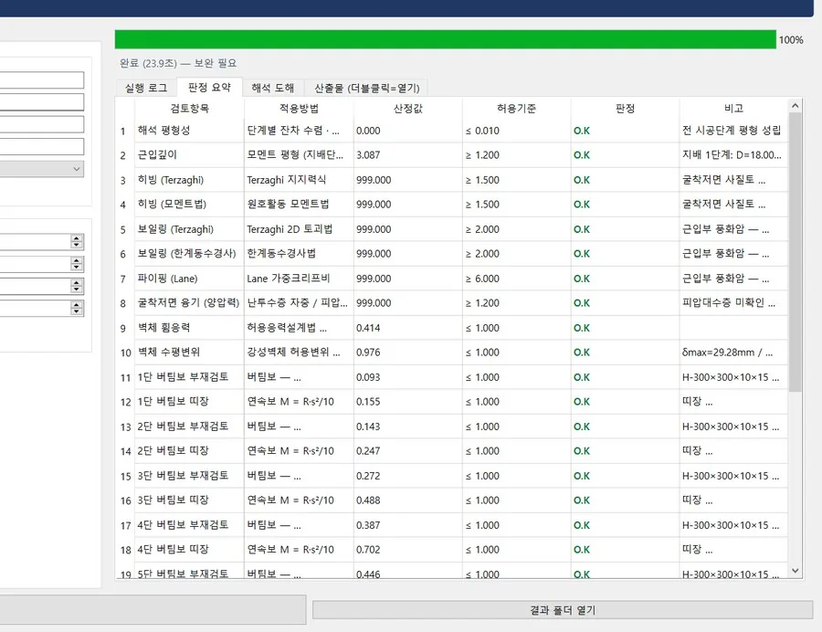Select the 히빙 (Terzaghi) cell
This screenshot has height=632, width=822.
[189, 180]
